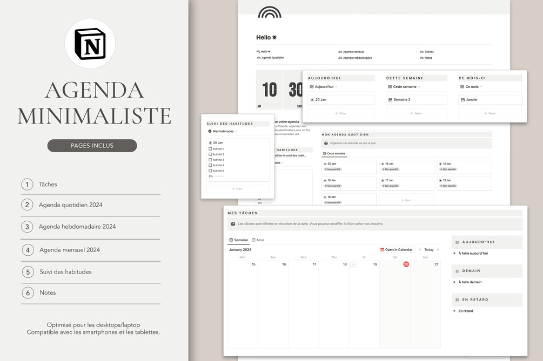The width and height of the screenshot is (543, 361).
Task: Expand the À faire aujourd'hui toggle
Action: click(454, 254)
